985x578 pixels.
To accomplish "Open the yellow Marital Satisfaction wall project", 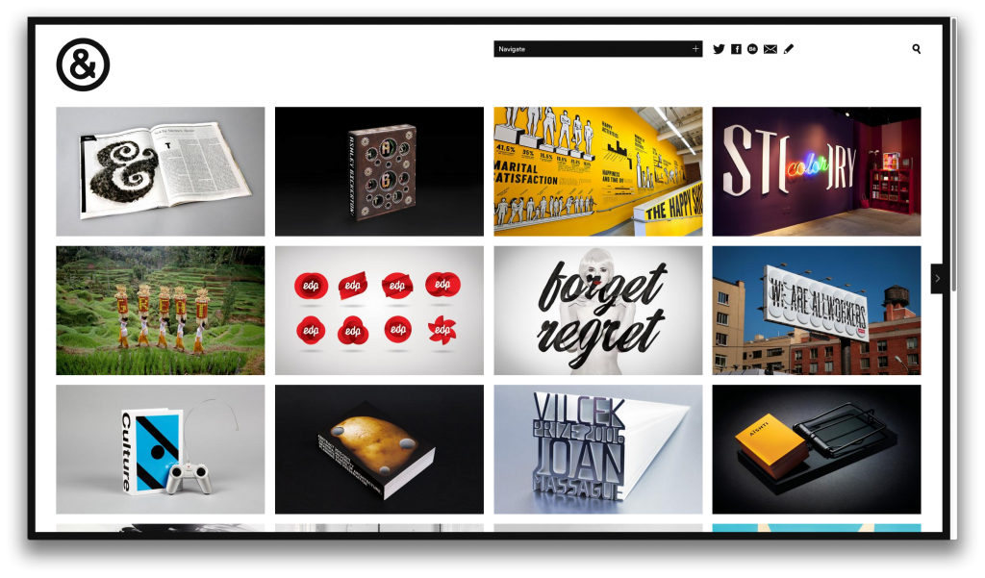I will coord(598,171).
